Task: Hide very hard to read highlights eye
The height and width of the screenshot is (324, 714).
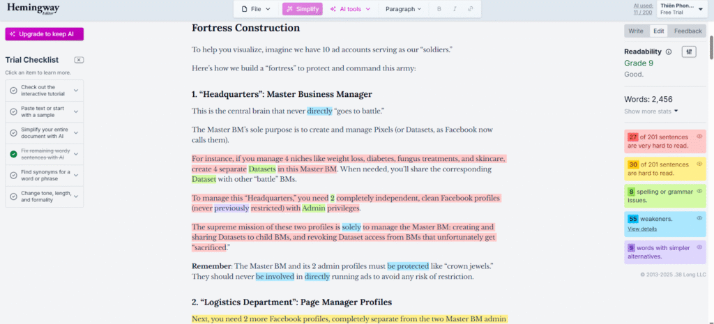Action: 699,136
